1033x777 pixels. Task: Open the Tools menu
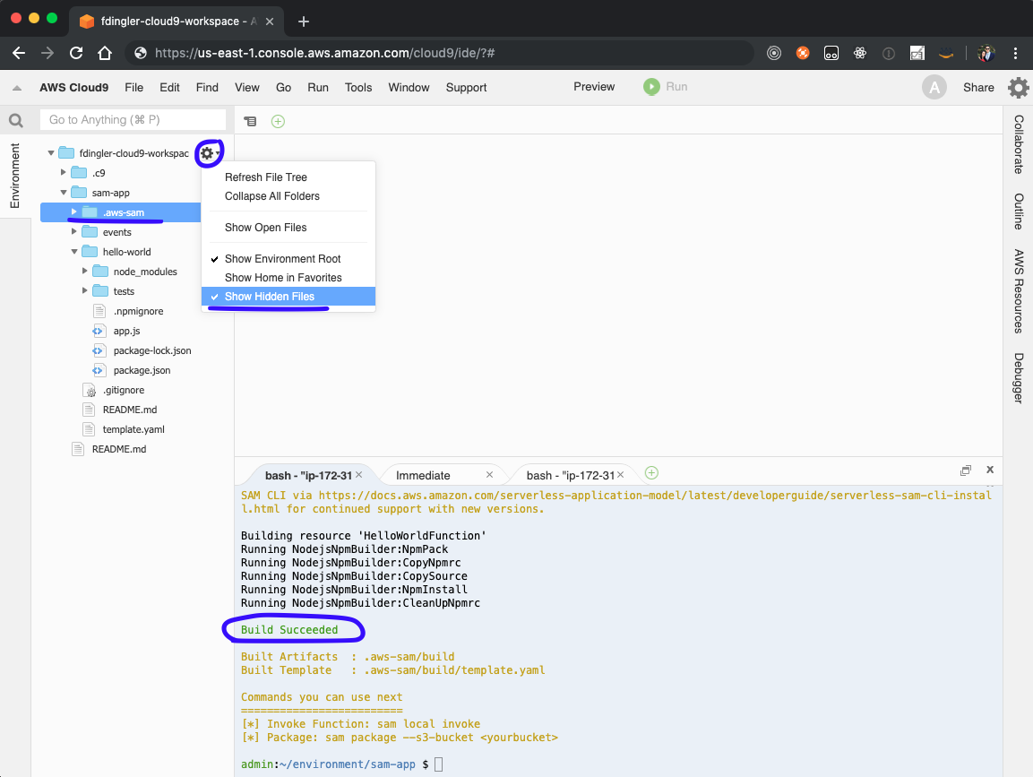[x=358, y=88]
